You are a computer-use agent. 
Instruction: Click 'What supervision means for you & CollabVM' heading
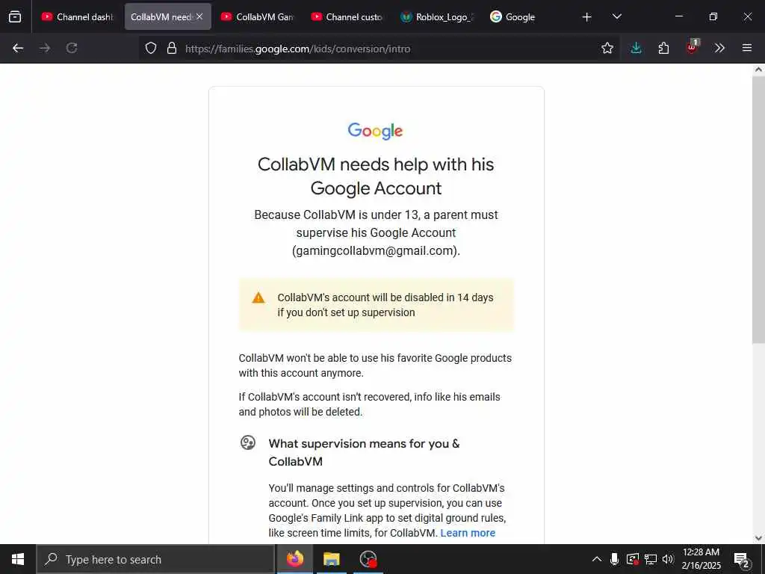[x=364, y=452]
